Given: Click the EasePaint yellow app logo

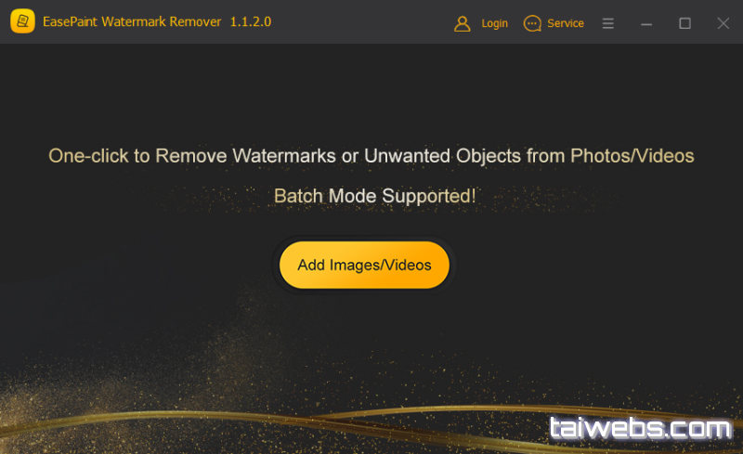Looking at the screenshot, I should click(22, 21).
